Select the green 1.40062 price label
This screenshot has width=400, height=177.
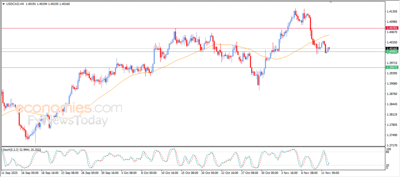392,51
